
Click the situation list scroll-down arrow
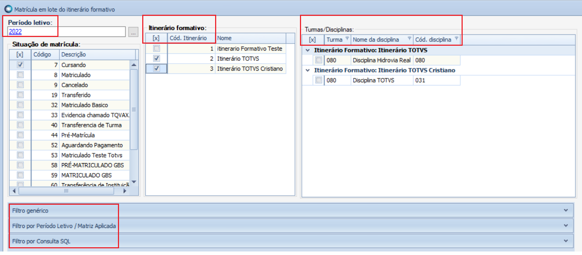(x=134, y=182)
